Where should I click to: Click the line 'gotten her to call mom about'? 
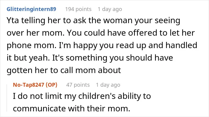click(64, 70)
